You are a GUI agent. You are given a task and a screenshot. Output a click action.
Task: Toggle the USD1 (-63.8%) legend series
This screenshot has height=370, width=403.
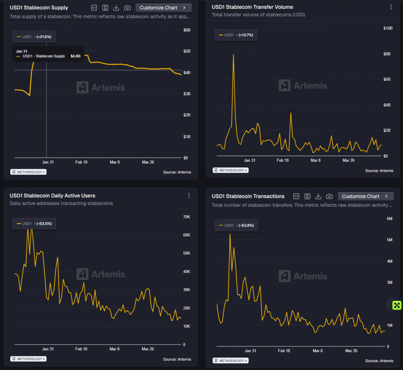point(236,225)
